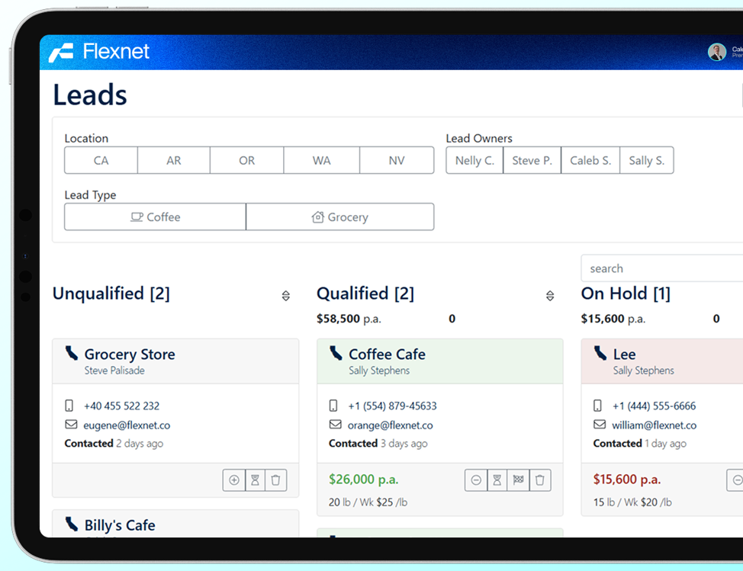Screen dimensions: 743x571
Task: Sort the Qualified column
Action: [550, 296]
